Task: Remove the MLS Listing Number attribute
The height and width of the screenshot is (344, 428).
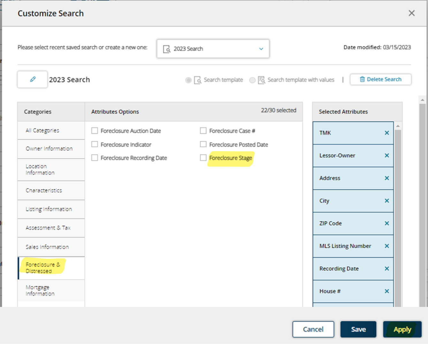Action: [x=387, y=246]
